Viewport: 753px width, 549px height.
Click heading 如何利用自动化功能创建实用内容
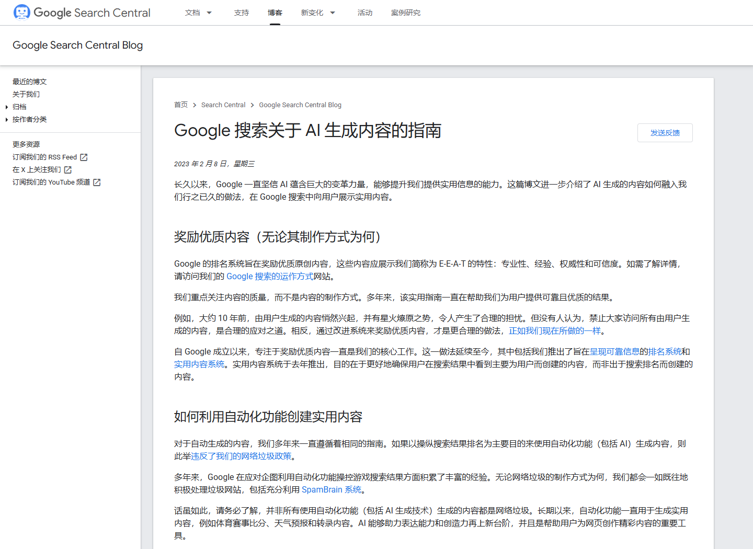coord(268,417)
